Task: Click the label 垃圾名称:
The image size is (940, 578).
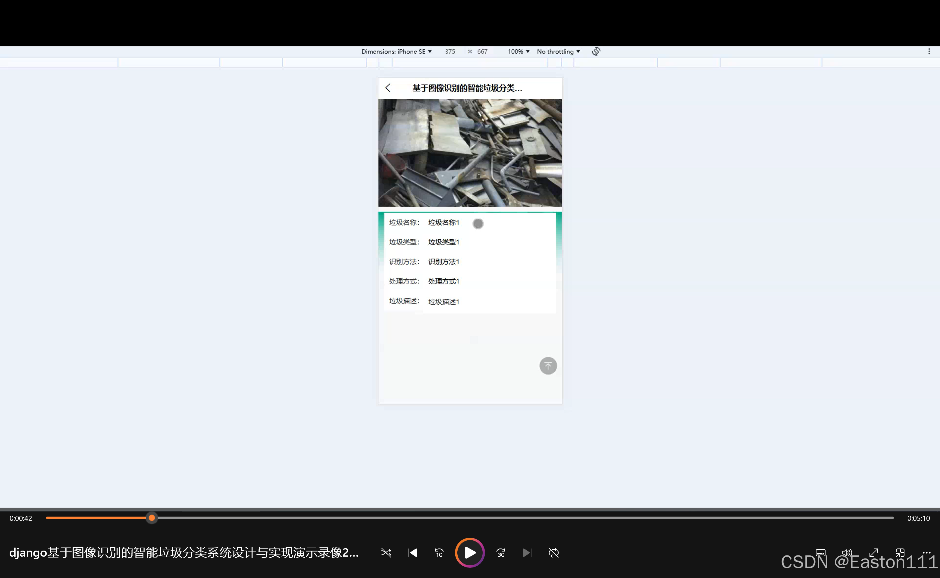Action: (x=404, y=222)
